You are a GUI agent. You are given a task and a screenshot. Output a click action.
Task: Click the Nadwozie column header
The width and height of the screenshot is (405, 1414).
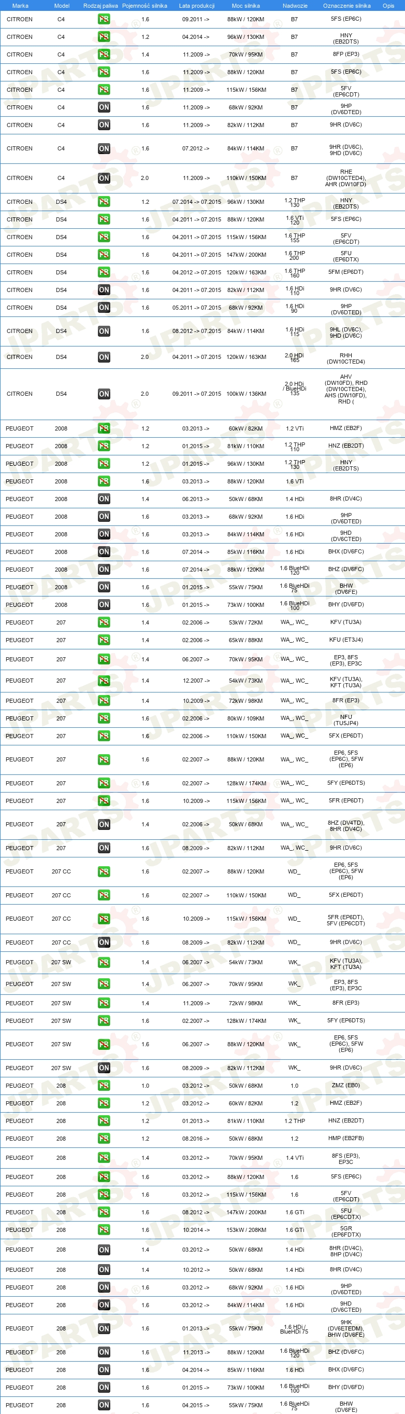295,6
